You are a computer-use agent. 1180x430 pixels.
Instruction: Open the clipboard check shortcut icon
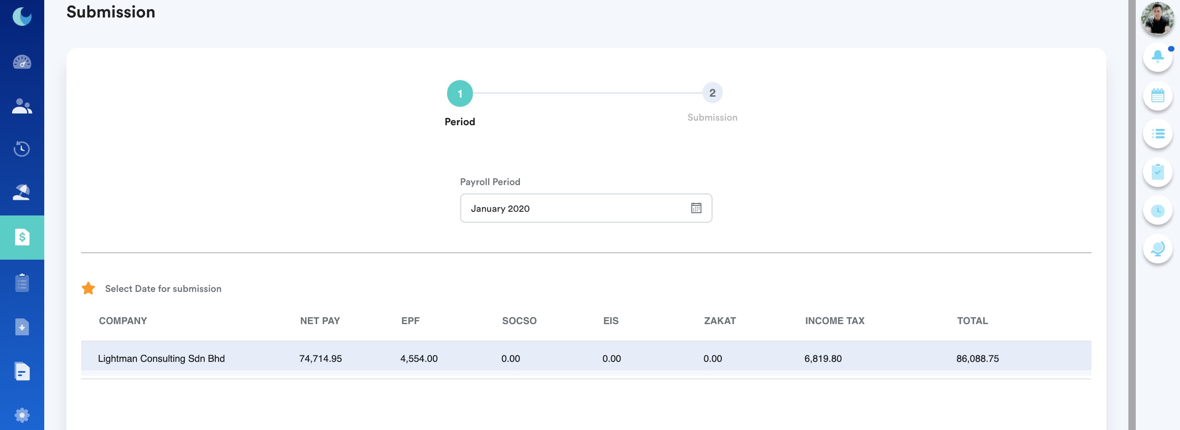pos(1157,172)
